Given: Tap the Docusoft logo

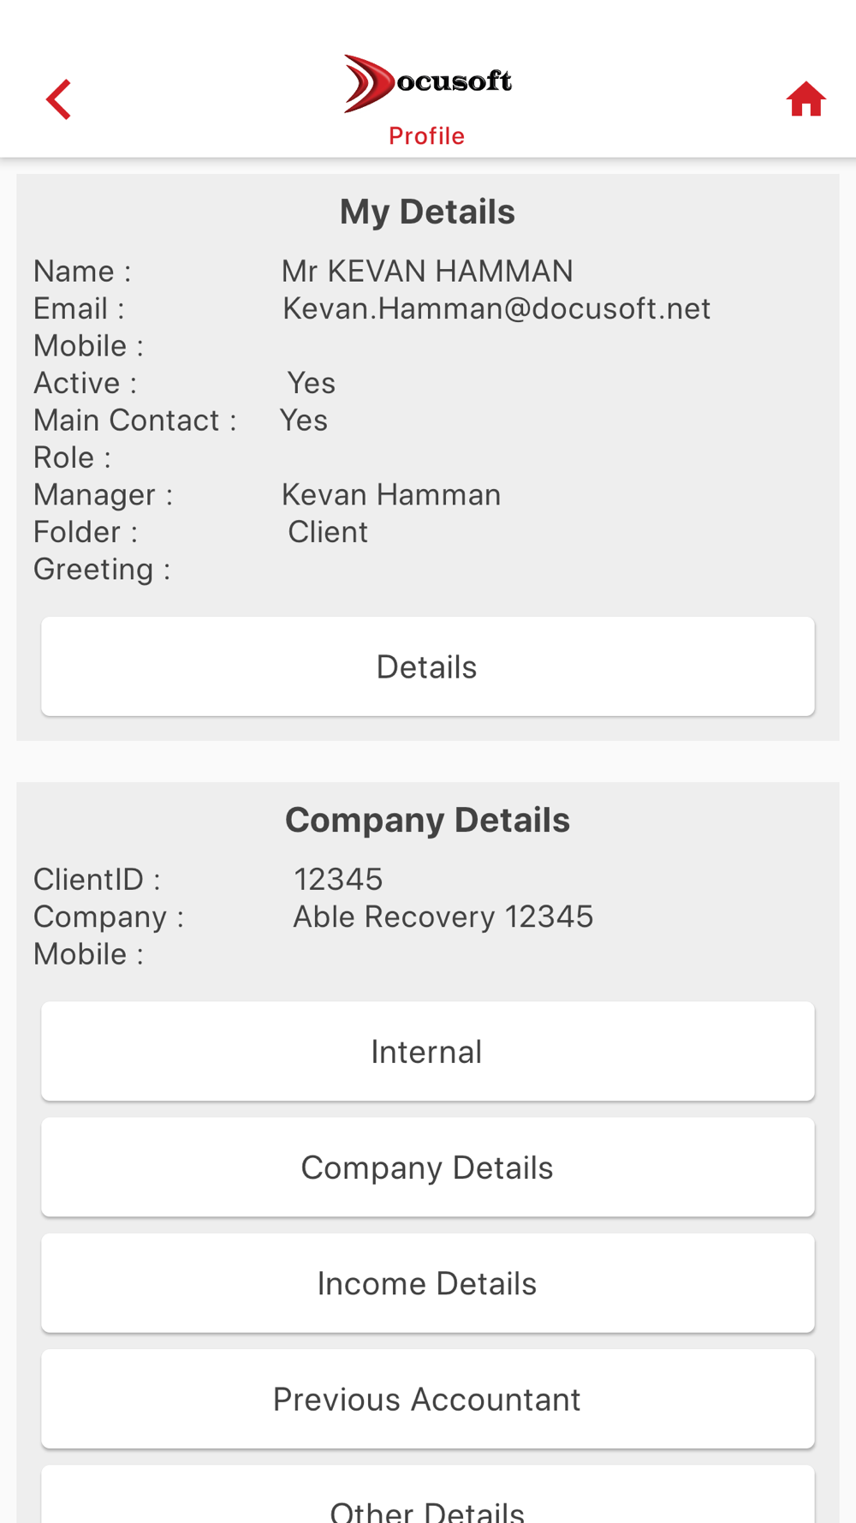Looking at the screenshot, I should coord(427,83).
